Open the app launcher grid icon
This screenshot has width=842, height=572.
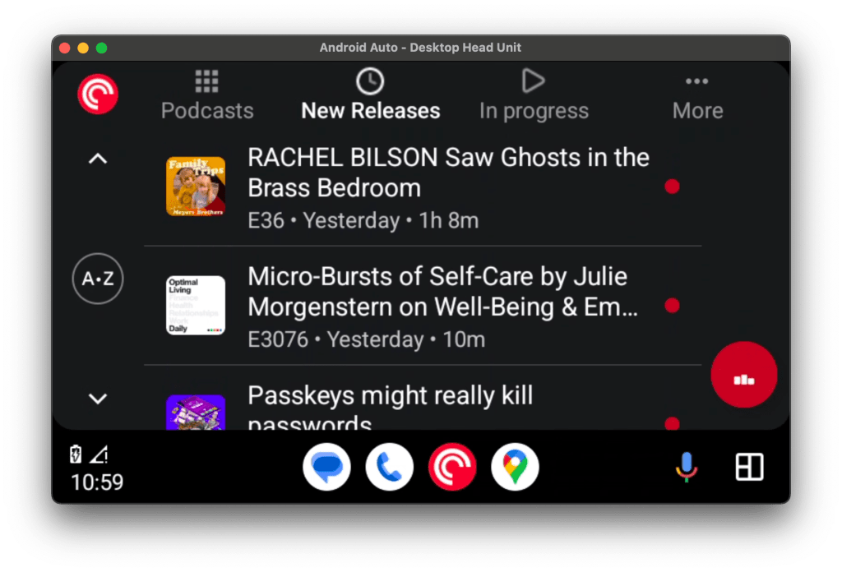pos(748,466)
